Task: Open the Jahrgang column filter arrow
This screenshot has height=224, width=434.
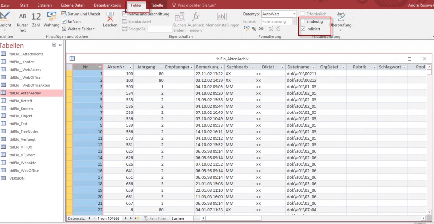Action: (x=161, y=67)
